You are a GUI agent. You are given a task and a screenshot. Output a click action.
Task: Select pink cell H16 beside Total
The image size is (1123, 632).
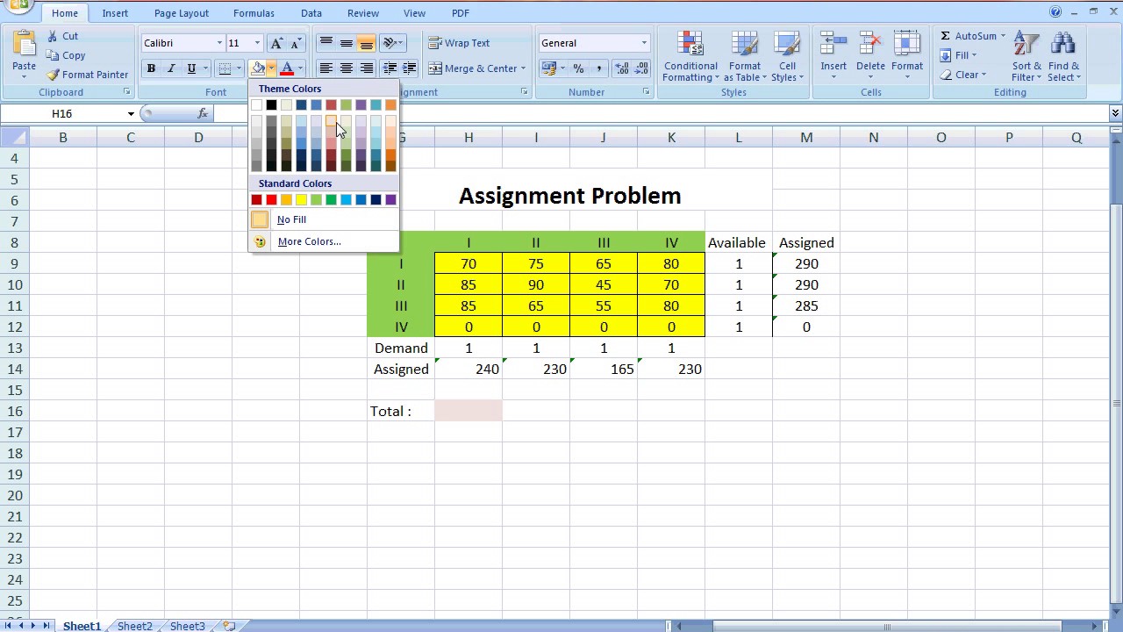[x=469, y=411]
